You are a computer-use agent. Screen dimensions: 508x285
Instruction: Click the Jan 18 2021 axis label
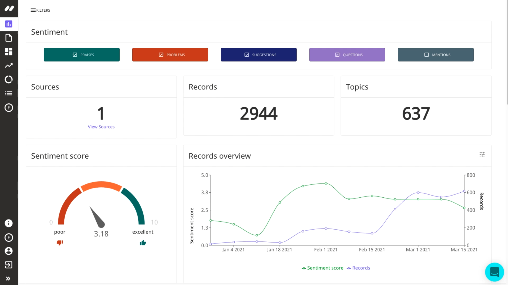pyautogui.click(x=279, y=250)
